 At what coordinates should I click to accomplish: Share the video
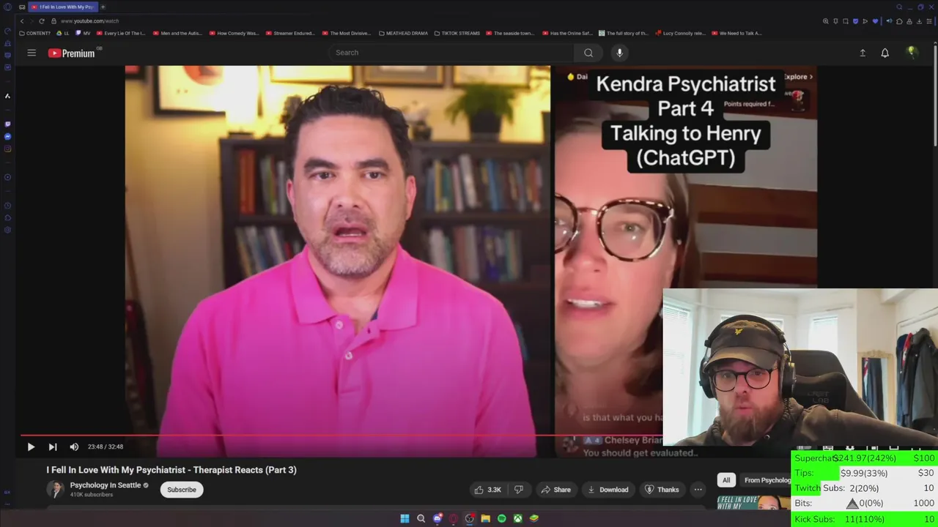(x=555, y=490)
